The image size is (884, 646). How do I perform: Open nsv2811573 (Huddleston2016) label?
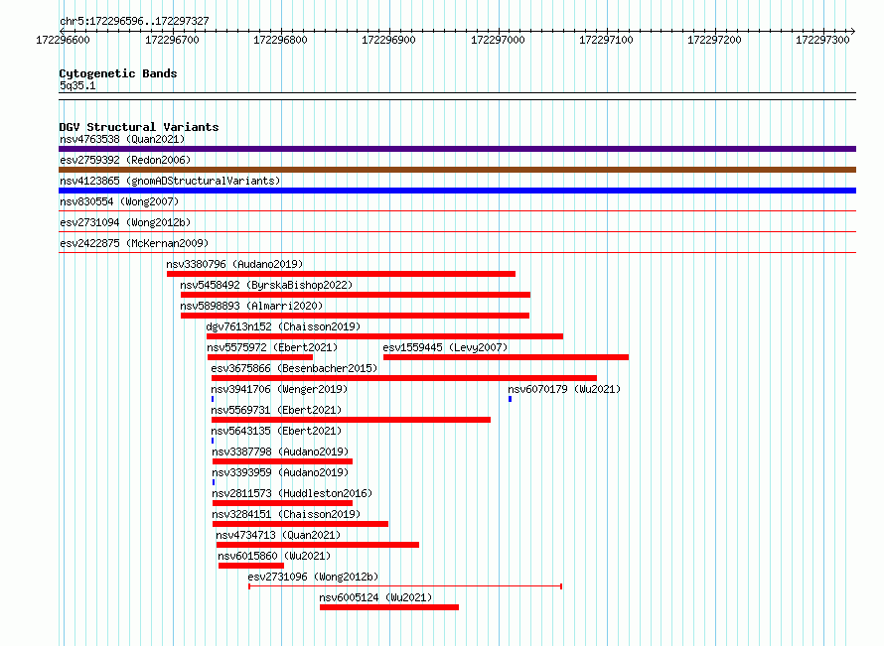coord(292,493)
